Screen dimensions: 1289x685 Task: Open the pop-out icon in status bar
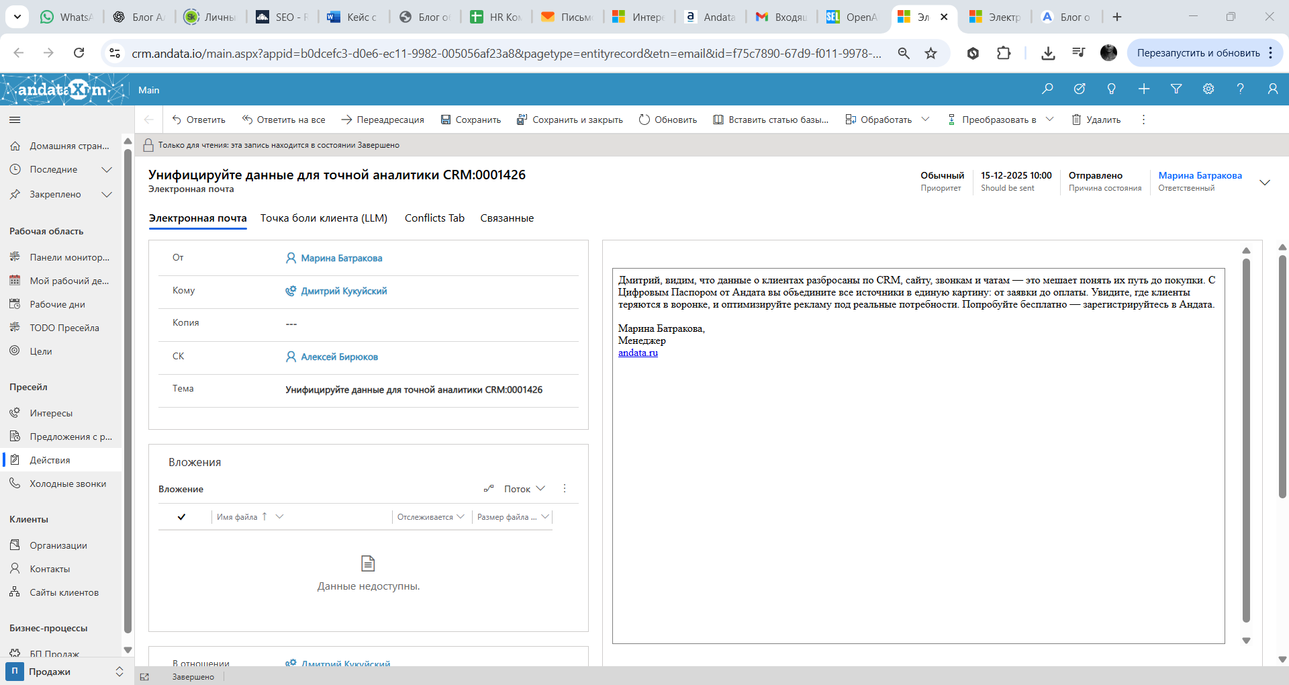coord(144,677)
